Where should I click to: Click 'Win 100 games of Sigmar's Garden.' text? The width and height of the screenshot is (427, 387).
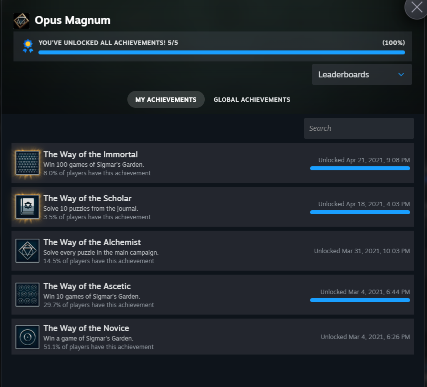click(94, 164)
